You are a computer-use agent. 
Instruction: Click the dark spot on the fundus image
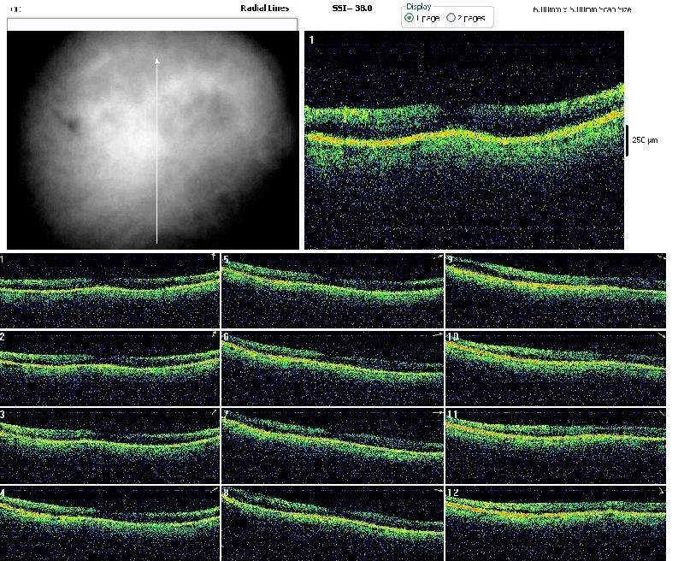(72, 126)
